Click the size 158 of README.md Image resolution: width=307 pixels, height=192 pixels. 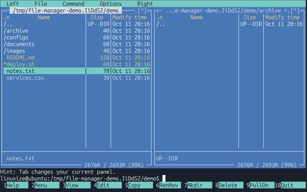tap(105, 58)
